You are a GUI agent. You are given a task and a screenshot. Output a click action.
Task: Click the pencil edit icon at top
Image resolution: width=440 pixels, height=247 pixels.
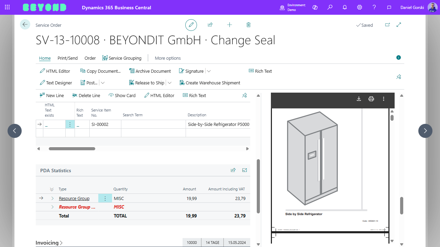191,25
